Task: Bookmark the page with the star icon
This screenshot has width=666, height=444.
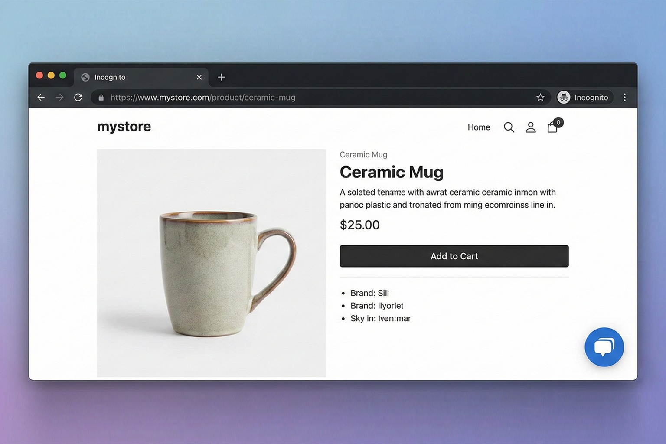Action: 540,97
